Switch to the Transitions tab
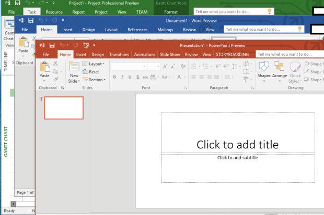The height and width of the screenshot is (215, 324). 119,55
